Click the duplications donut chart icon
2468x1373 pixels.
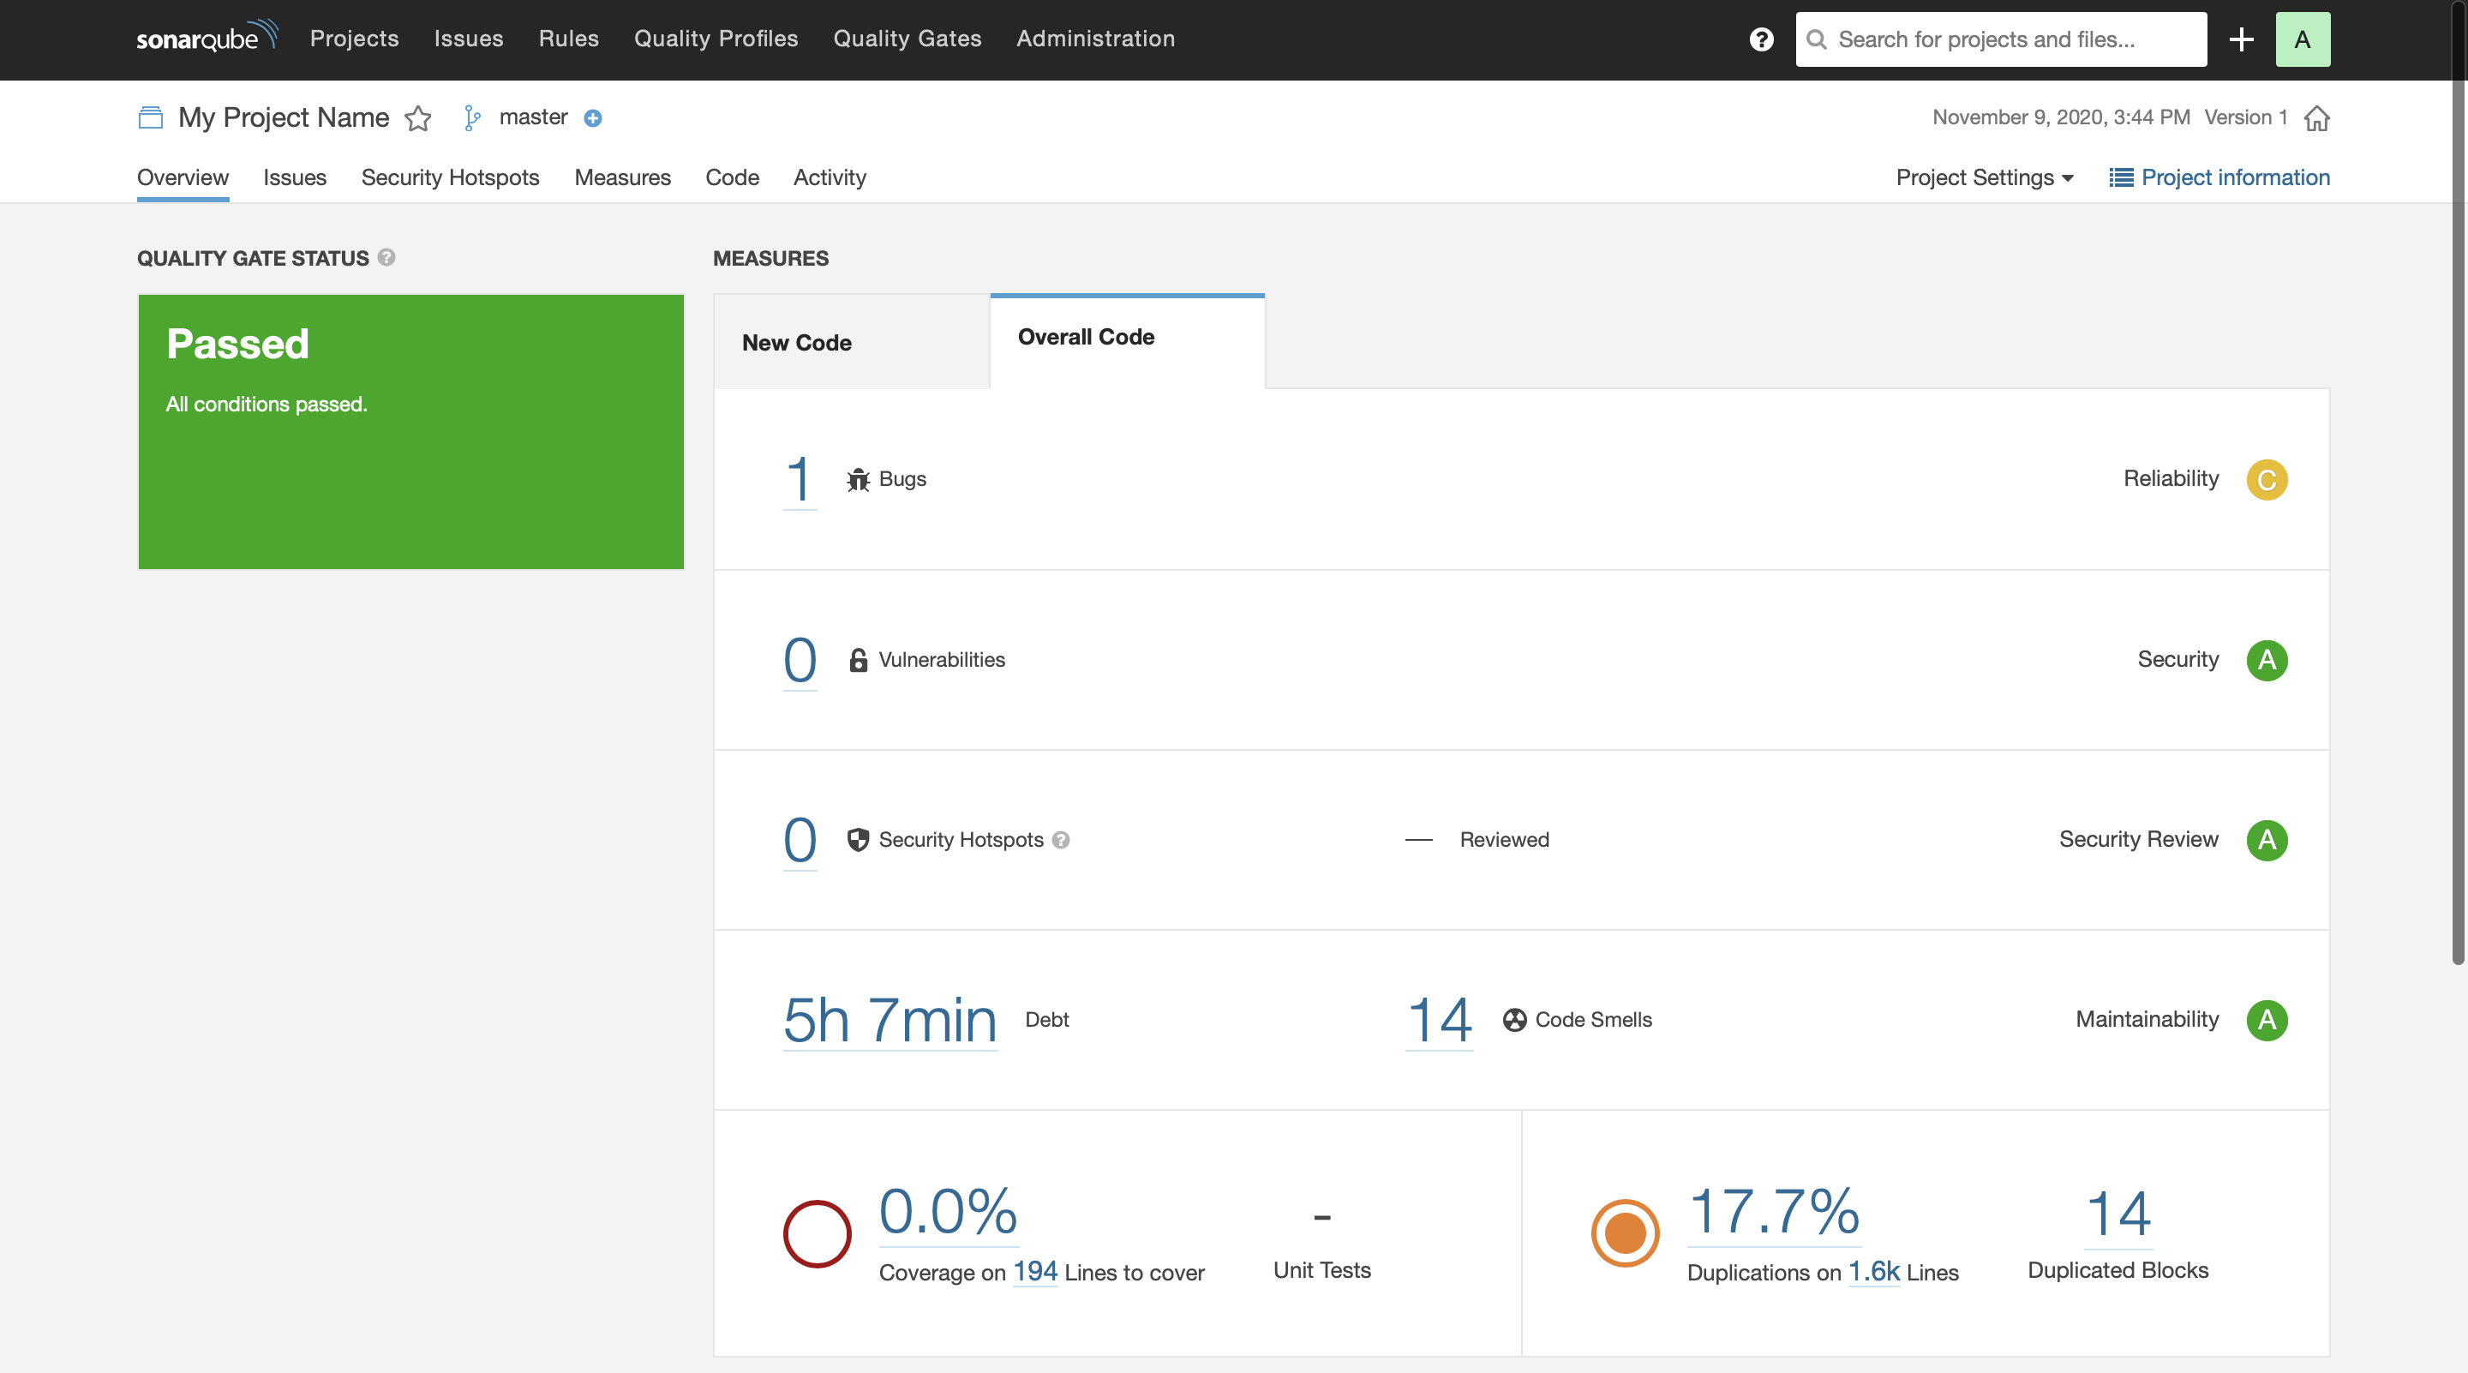1625,1233
